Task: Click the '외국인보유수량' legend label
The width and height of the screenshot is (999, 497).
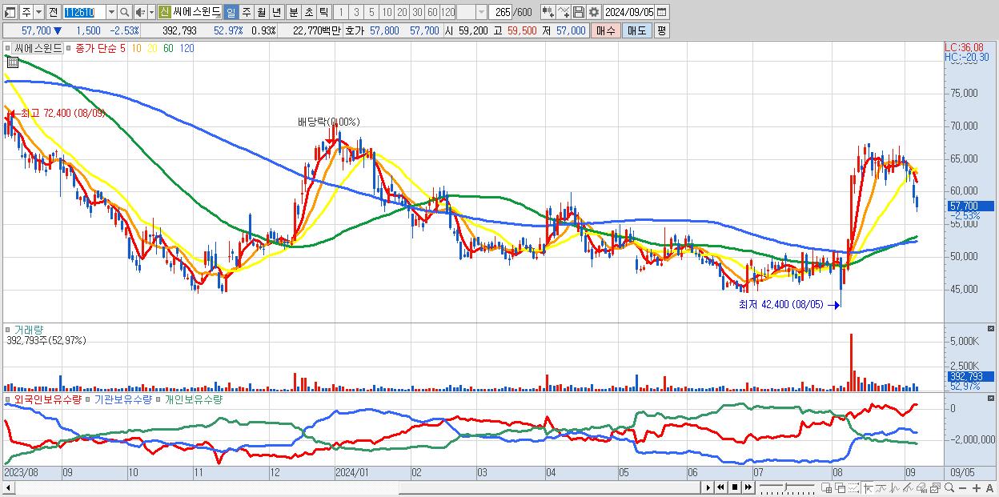Action: [48, 399]
